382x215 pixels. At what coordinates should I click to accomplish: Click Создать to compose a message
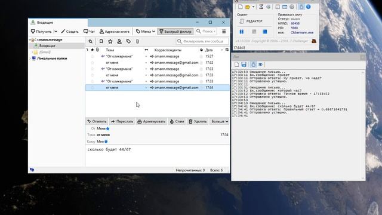point(70,32)
